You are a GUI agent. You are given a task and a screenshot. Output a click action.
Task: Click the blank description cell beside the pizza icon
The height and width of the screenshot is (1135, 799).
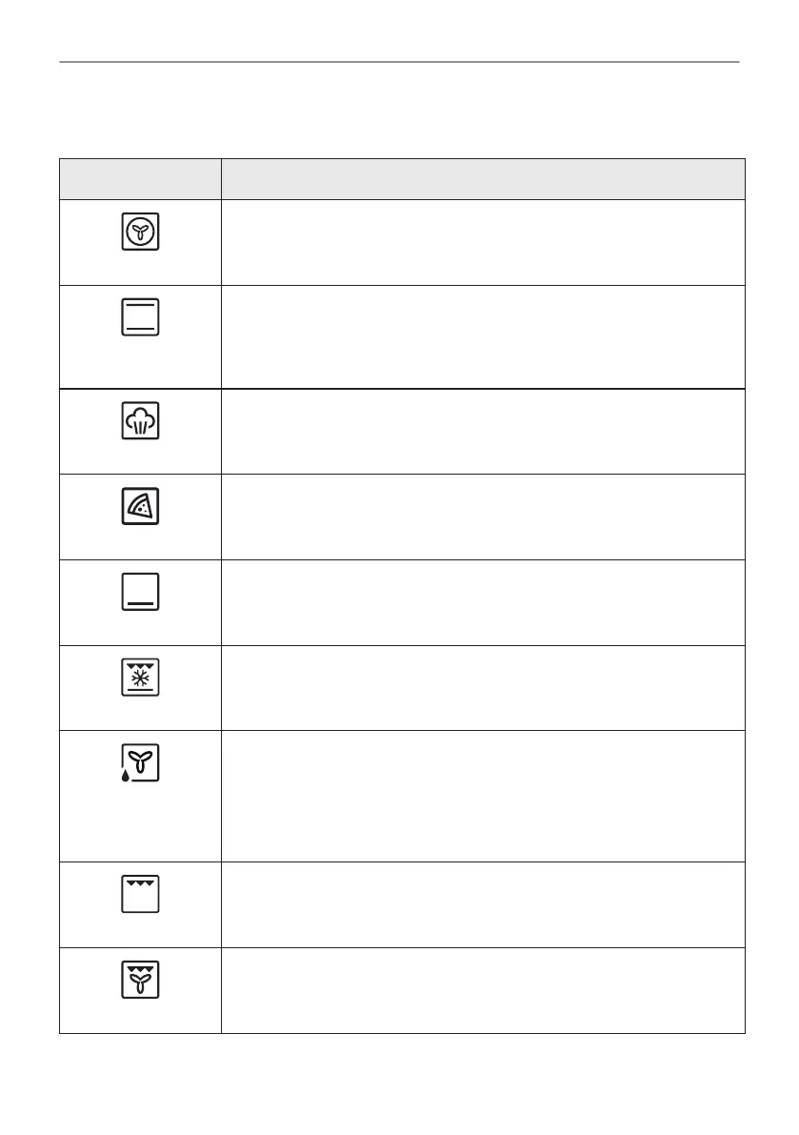pos(483,517)
